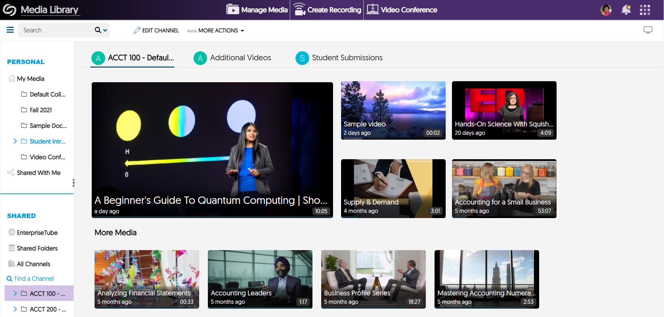Click the search magnifier icon
664x317 pixels.
pos(98,30)
